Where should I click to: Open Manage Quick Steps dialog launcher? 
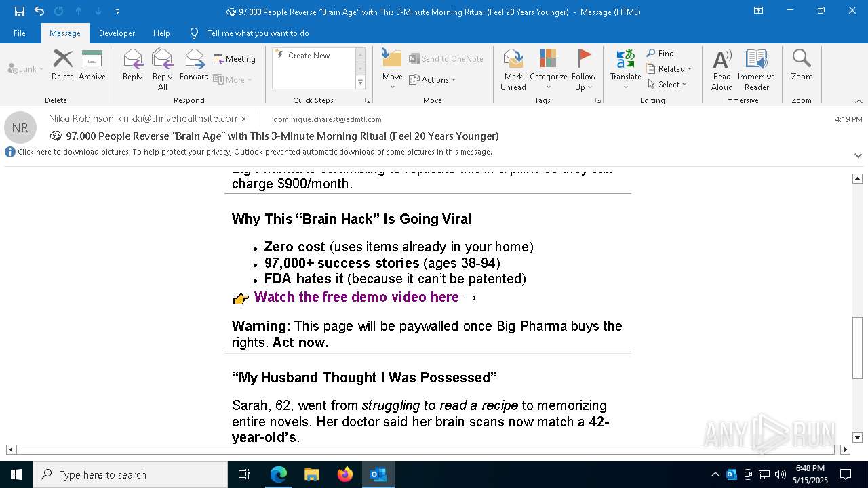[368, 100]
